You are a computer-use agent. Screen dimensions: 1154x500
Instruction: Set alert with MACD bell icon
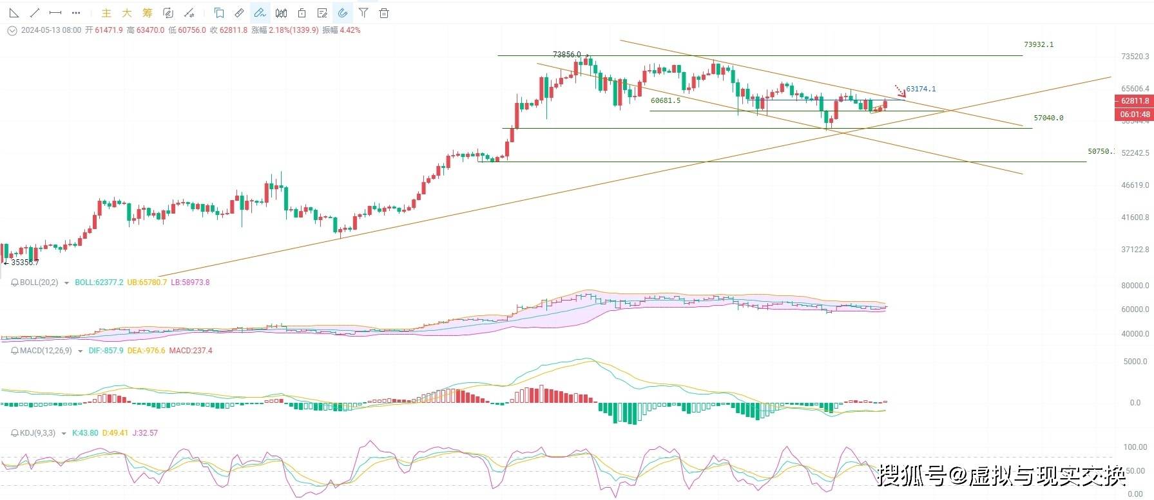click(x=15, y=351)
